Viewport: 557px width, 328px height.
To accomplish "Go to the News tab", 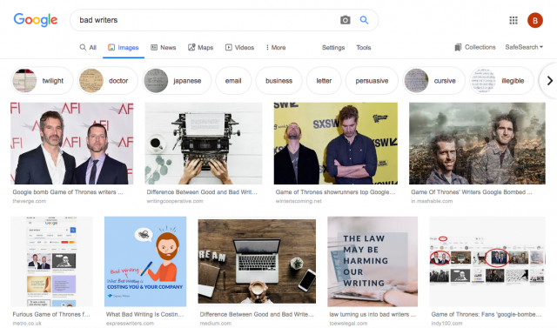I will 164,48.
